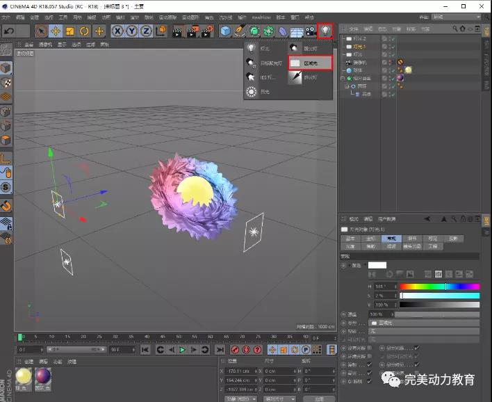This screenshot has width=492, height=402.
Task: Open the light type dropdown in attributes
Action: tap(423, 323)
